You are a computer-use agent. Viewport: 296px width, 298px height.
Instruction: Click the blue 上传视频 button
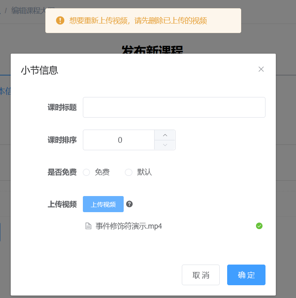103,204
